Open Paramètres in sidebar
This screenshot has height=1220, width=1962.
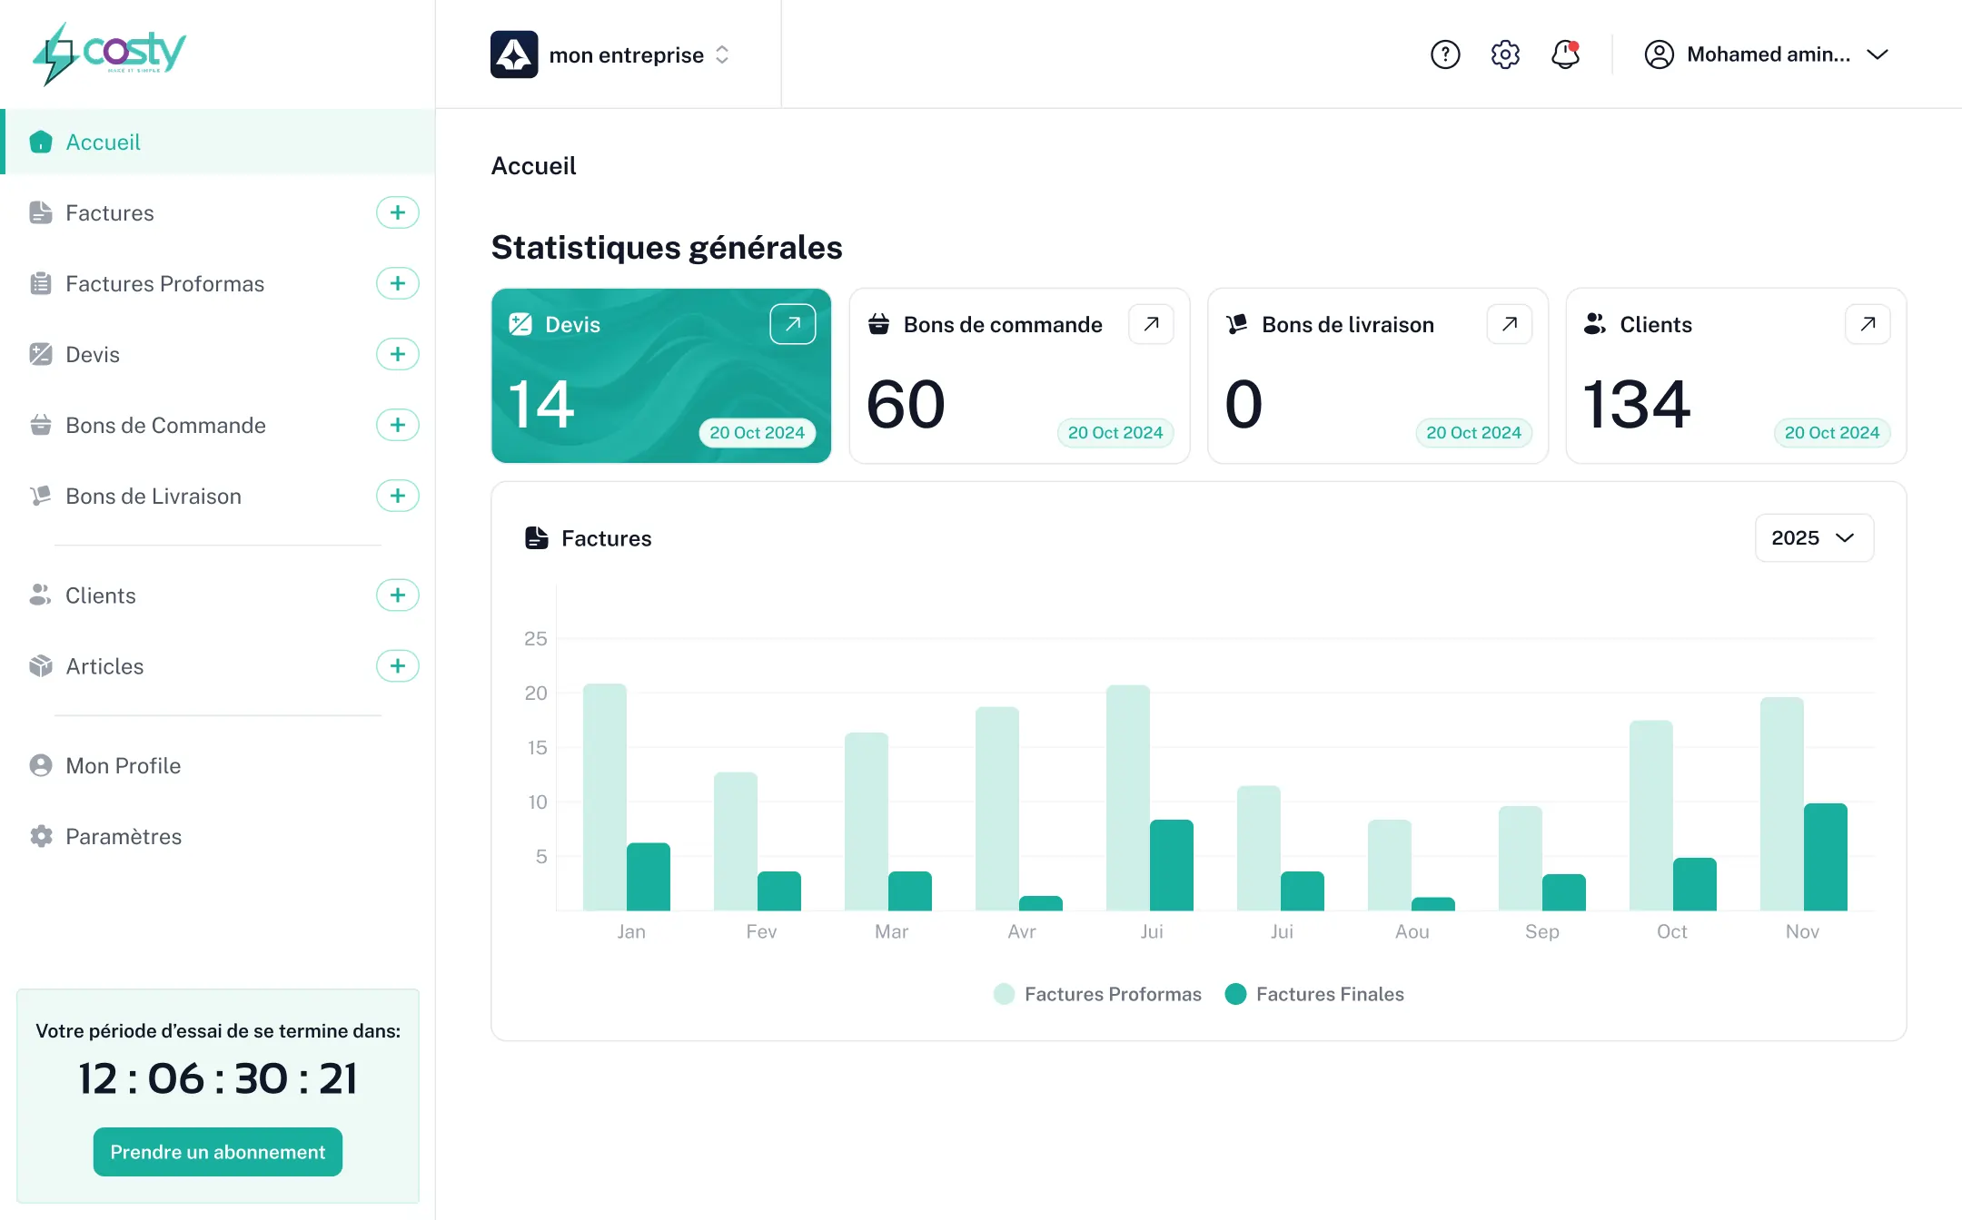[x=123, y=837]
